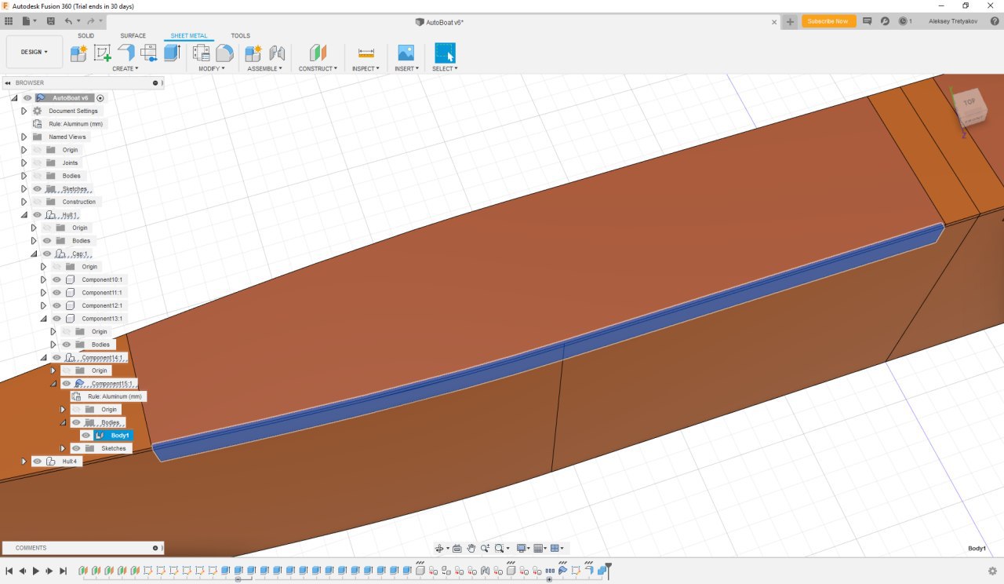Image resolution: width=1004 pixels, height=584 pixels.
Task: Expand the Construction folder
Action: click(x=24, y=202)
